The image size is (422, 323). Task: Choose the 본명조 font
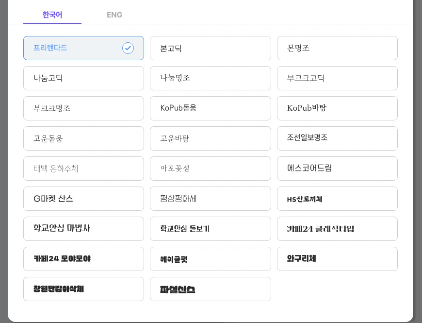(x=337, y=48)
